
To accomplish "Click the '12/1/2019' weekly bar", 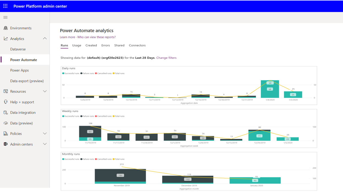I will 175,137.
